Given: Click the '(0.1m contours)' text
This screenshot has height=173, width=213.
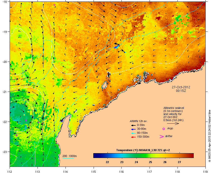Looking at the screenshot, I should pos(173,111).
